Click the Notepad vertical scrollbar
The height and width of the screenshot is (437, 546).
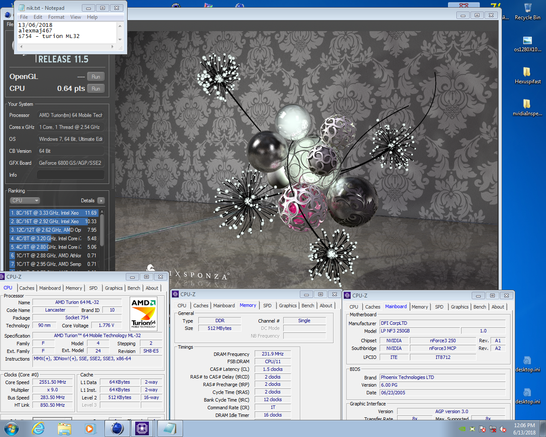click(x=120, y=32)
